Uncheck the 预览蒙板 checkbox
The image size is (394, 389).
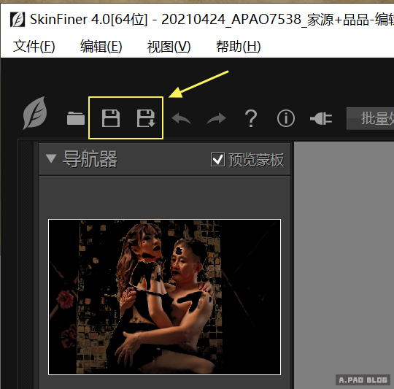click(x=217, y=160)
